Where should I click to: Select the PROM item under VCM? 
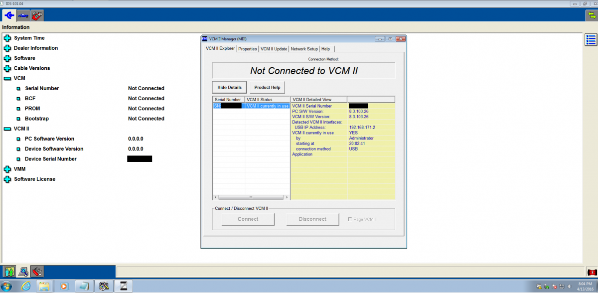pyautogui.click(x=32, y=109)
